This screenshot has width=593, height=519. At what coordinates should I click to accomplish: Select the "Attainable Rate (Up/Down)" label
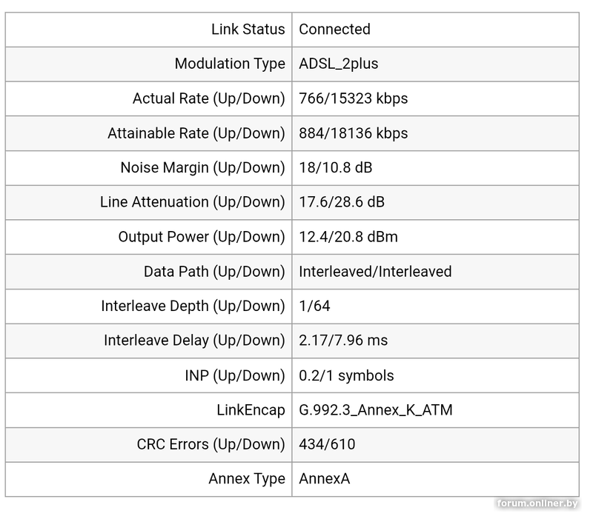tap(196, 133)
